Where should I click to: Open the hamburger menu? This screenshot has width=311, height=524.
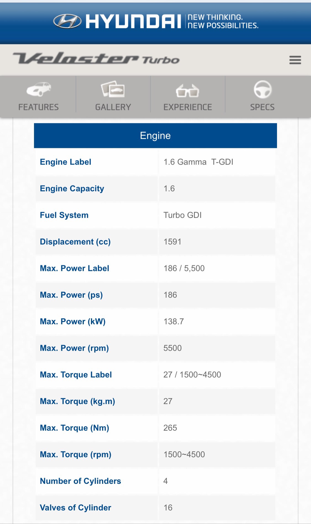pos(295,60)
